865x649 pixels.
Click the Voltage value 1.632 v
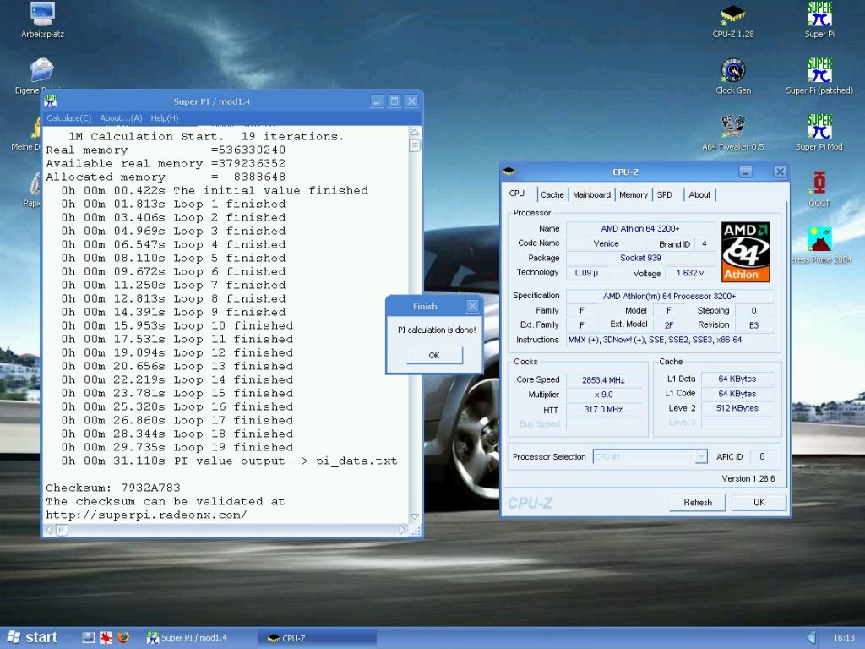(690, 273)
